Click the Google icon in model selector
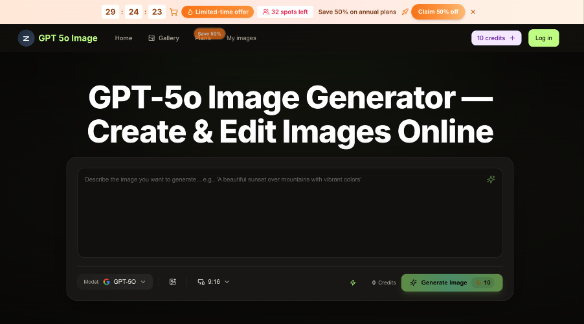 point(107,282)
